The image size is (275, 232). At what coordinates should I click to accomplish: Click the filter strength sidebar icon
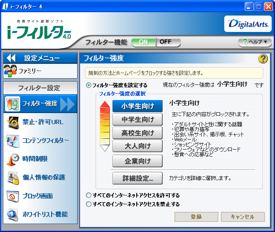point(13,104)
